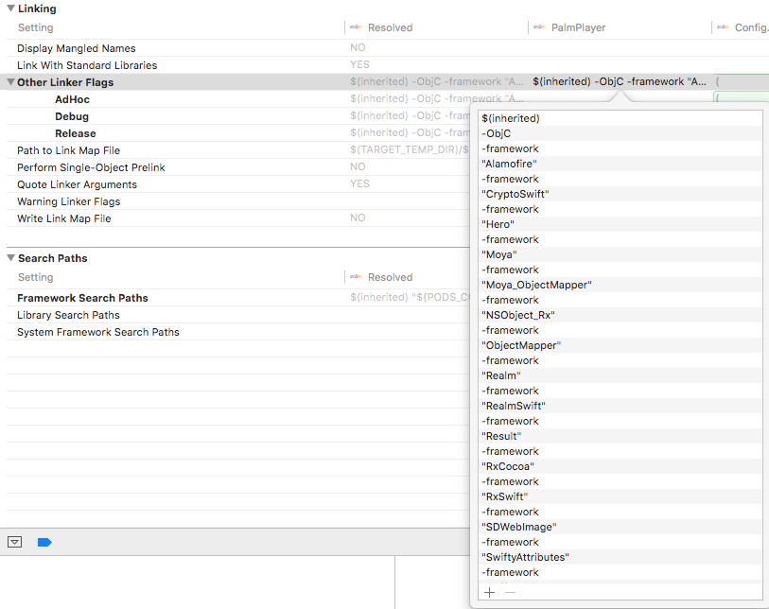769x609 pixels.
Task: Click the NO value for Perform Single-Object Prelink
Action: [x=358, y=166]
